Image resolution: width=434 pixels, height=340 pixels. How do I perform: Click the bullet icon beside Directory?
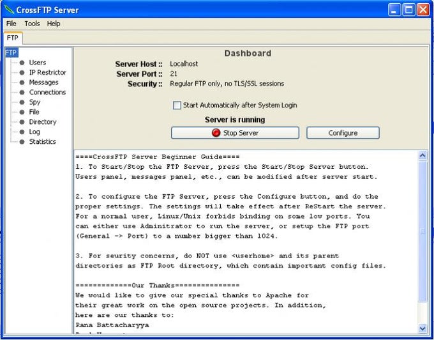click(x=22, y=122)
